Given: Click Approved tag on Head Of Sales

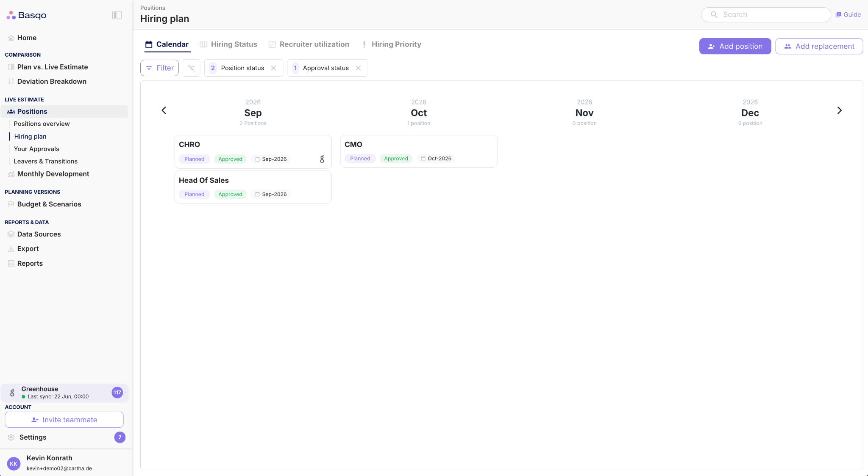Looking at the screenshot, I should click(x=230, y=194).
